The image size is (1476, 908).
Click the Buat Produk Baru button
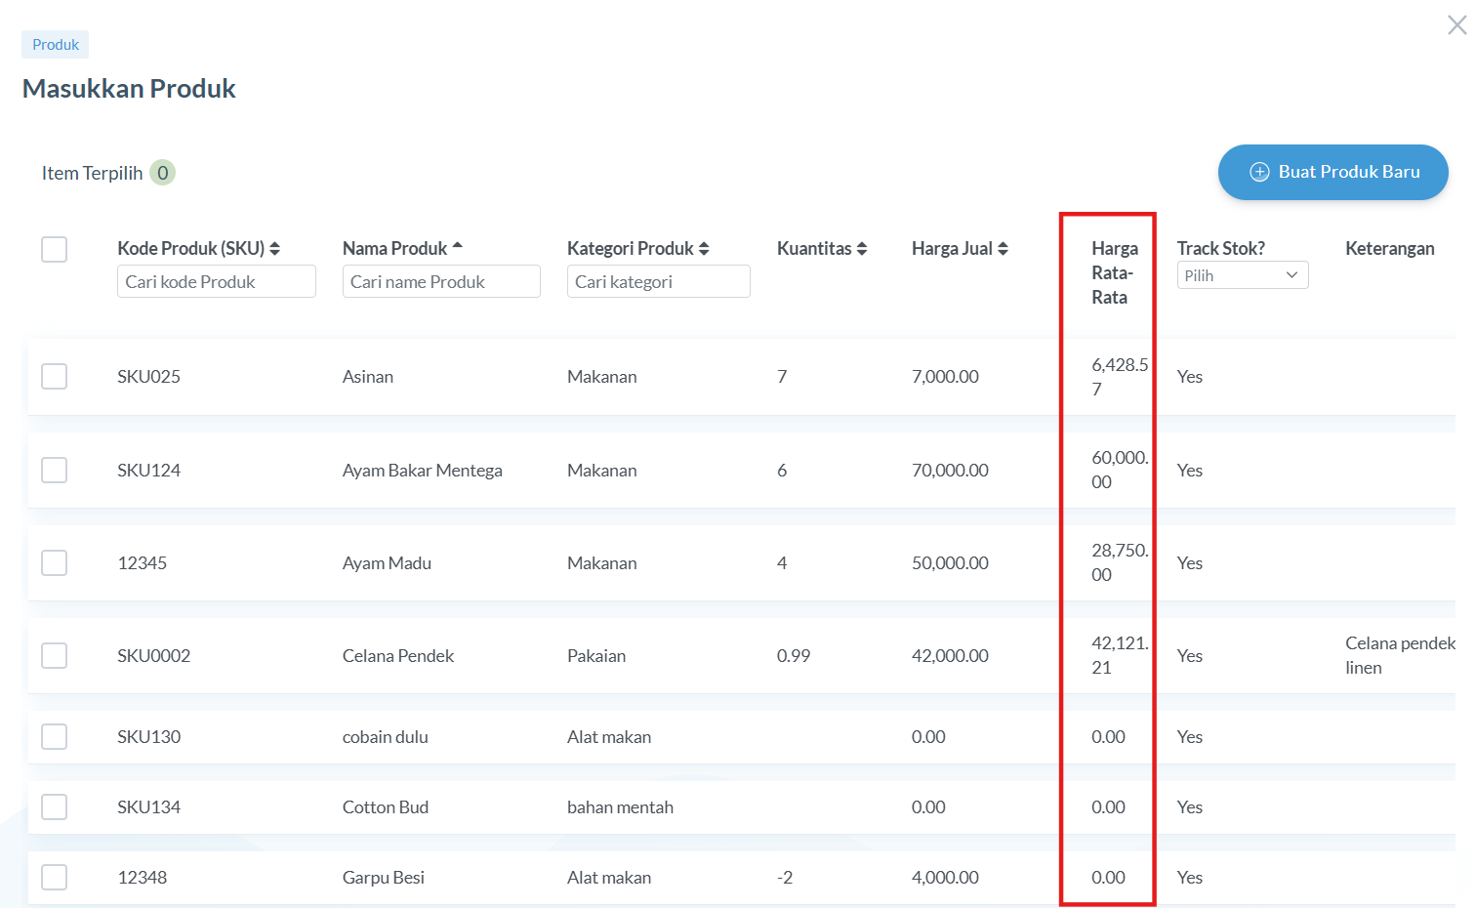1332,172
